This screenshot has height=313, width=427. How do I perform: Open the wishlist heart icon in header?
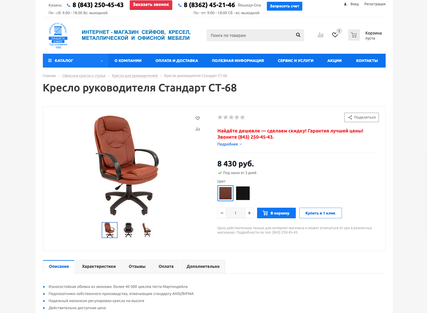(x=335, y=35)
